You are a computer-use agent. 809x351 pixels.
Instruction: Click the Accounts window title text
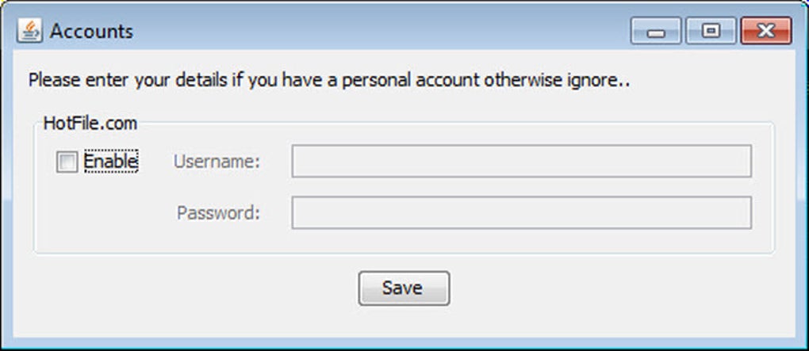point(91,32)
